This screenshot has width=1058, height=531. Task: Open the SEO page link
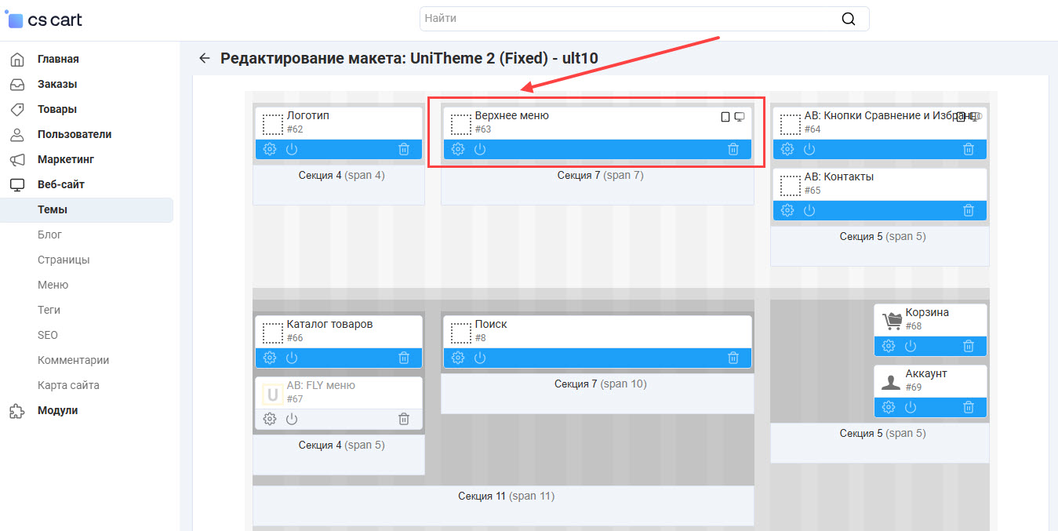(48, 335)
